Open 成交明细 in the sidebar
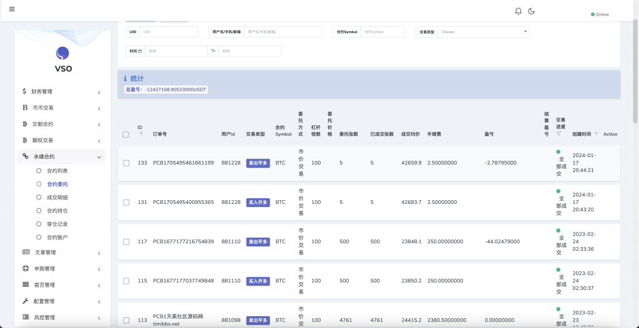 57,197
